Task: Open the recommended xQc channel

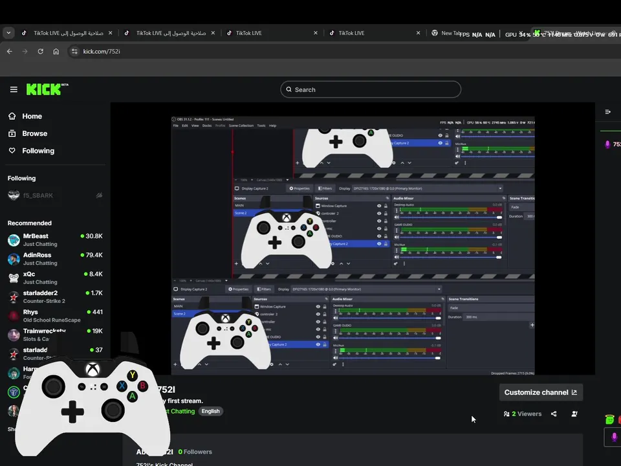Action: pos(55,278)
